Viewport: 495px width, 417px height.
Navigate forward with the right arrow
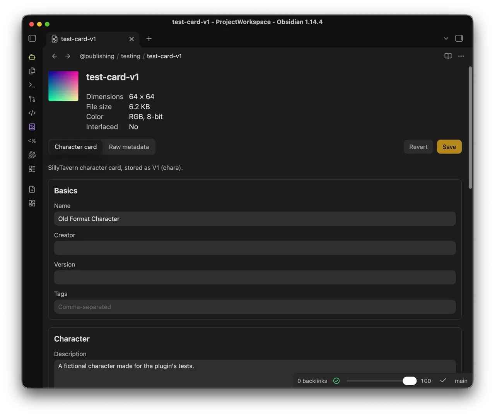click(68, 56)
